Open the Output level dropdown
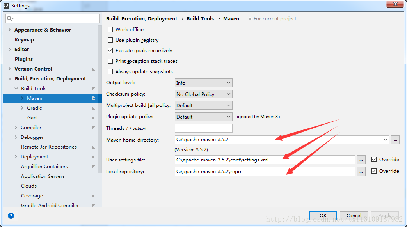Viewport: 407px width, 227px height. [204, 83]
